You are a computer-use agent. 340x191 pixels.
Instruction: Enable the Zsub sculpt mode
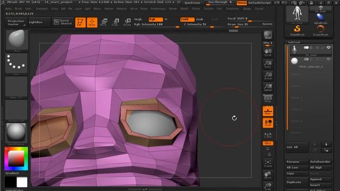(200, 19)
